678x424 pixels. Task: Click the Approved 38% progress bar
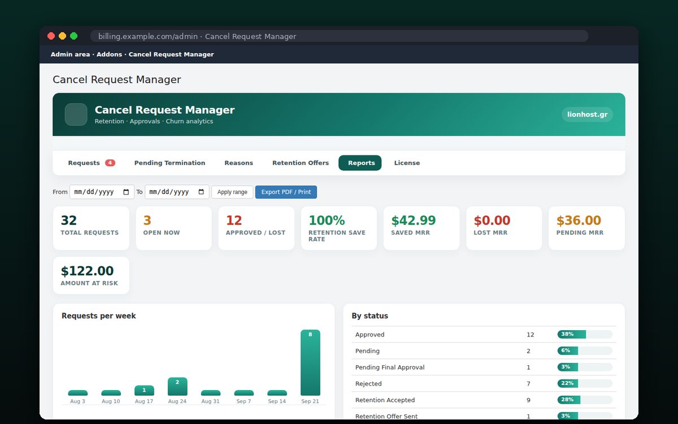(585, 334)
